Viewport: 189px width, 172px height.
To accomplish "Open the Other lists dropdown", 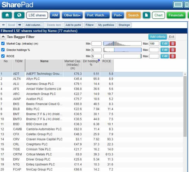I will (x=72, y=15).
